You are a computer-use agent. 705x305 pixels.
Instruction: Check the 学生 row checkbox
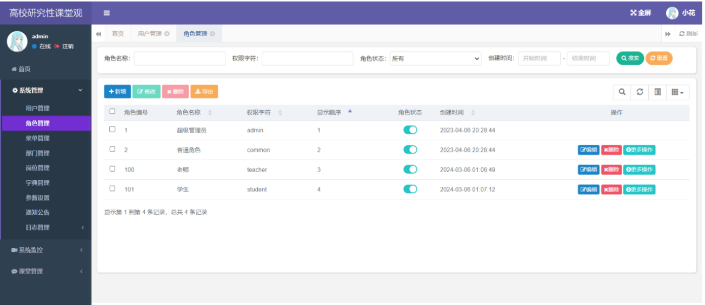click(112, 188)
